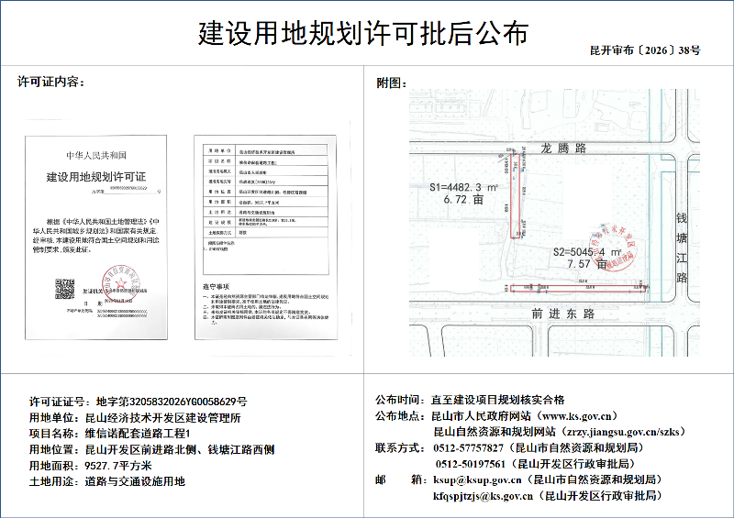Click the kfqspjtzjs@ks.gov.cn email address
Image resolution: width=734 pixels, height=518 pixels.
[x=484, y=496]
